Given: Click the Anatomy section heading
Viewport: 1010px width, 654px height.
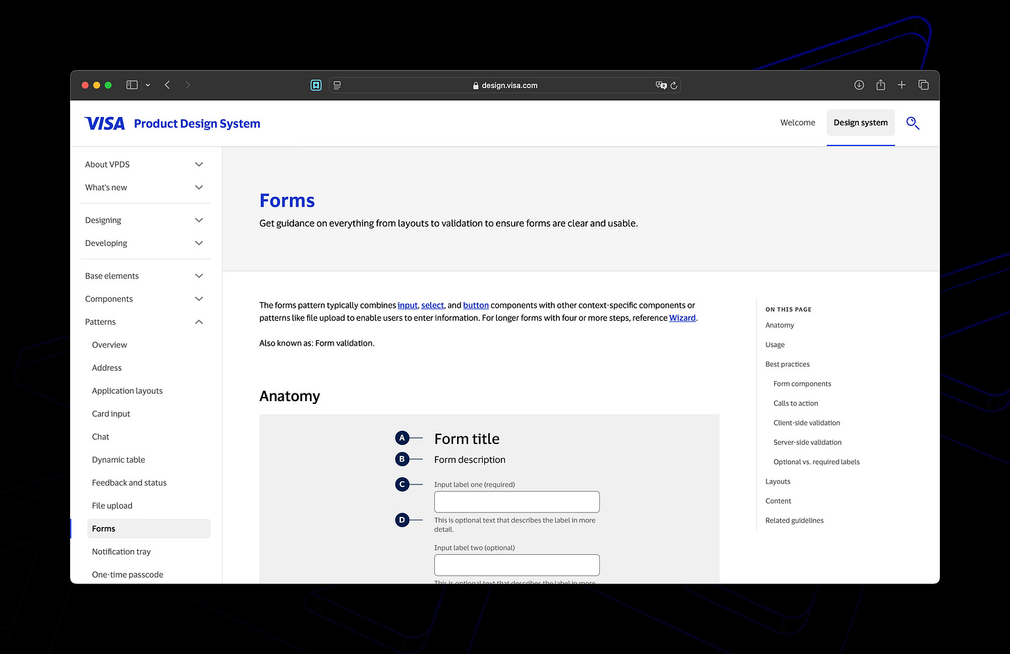Looking at the screenshot, I should click(290, 396).
